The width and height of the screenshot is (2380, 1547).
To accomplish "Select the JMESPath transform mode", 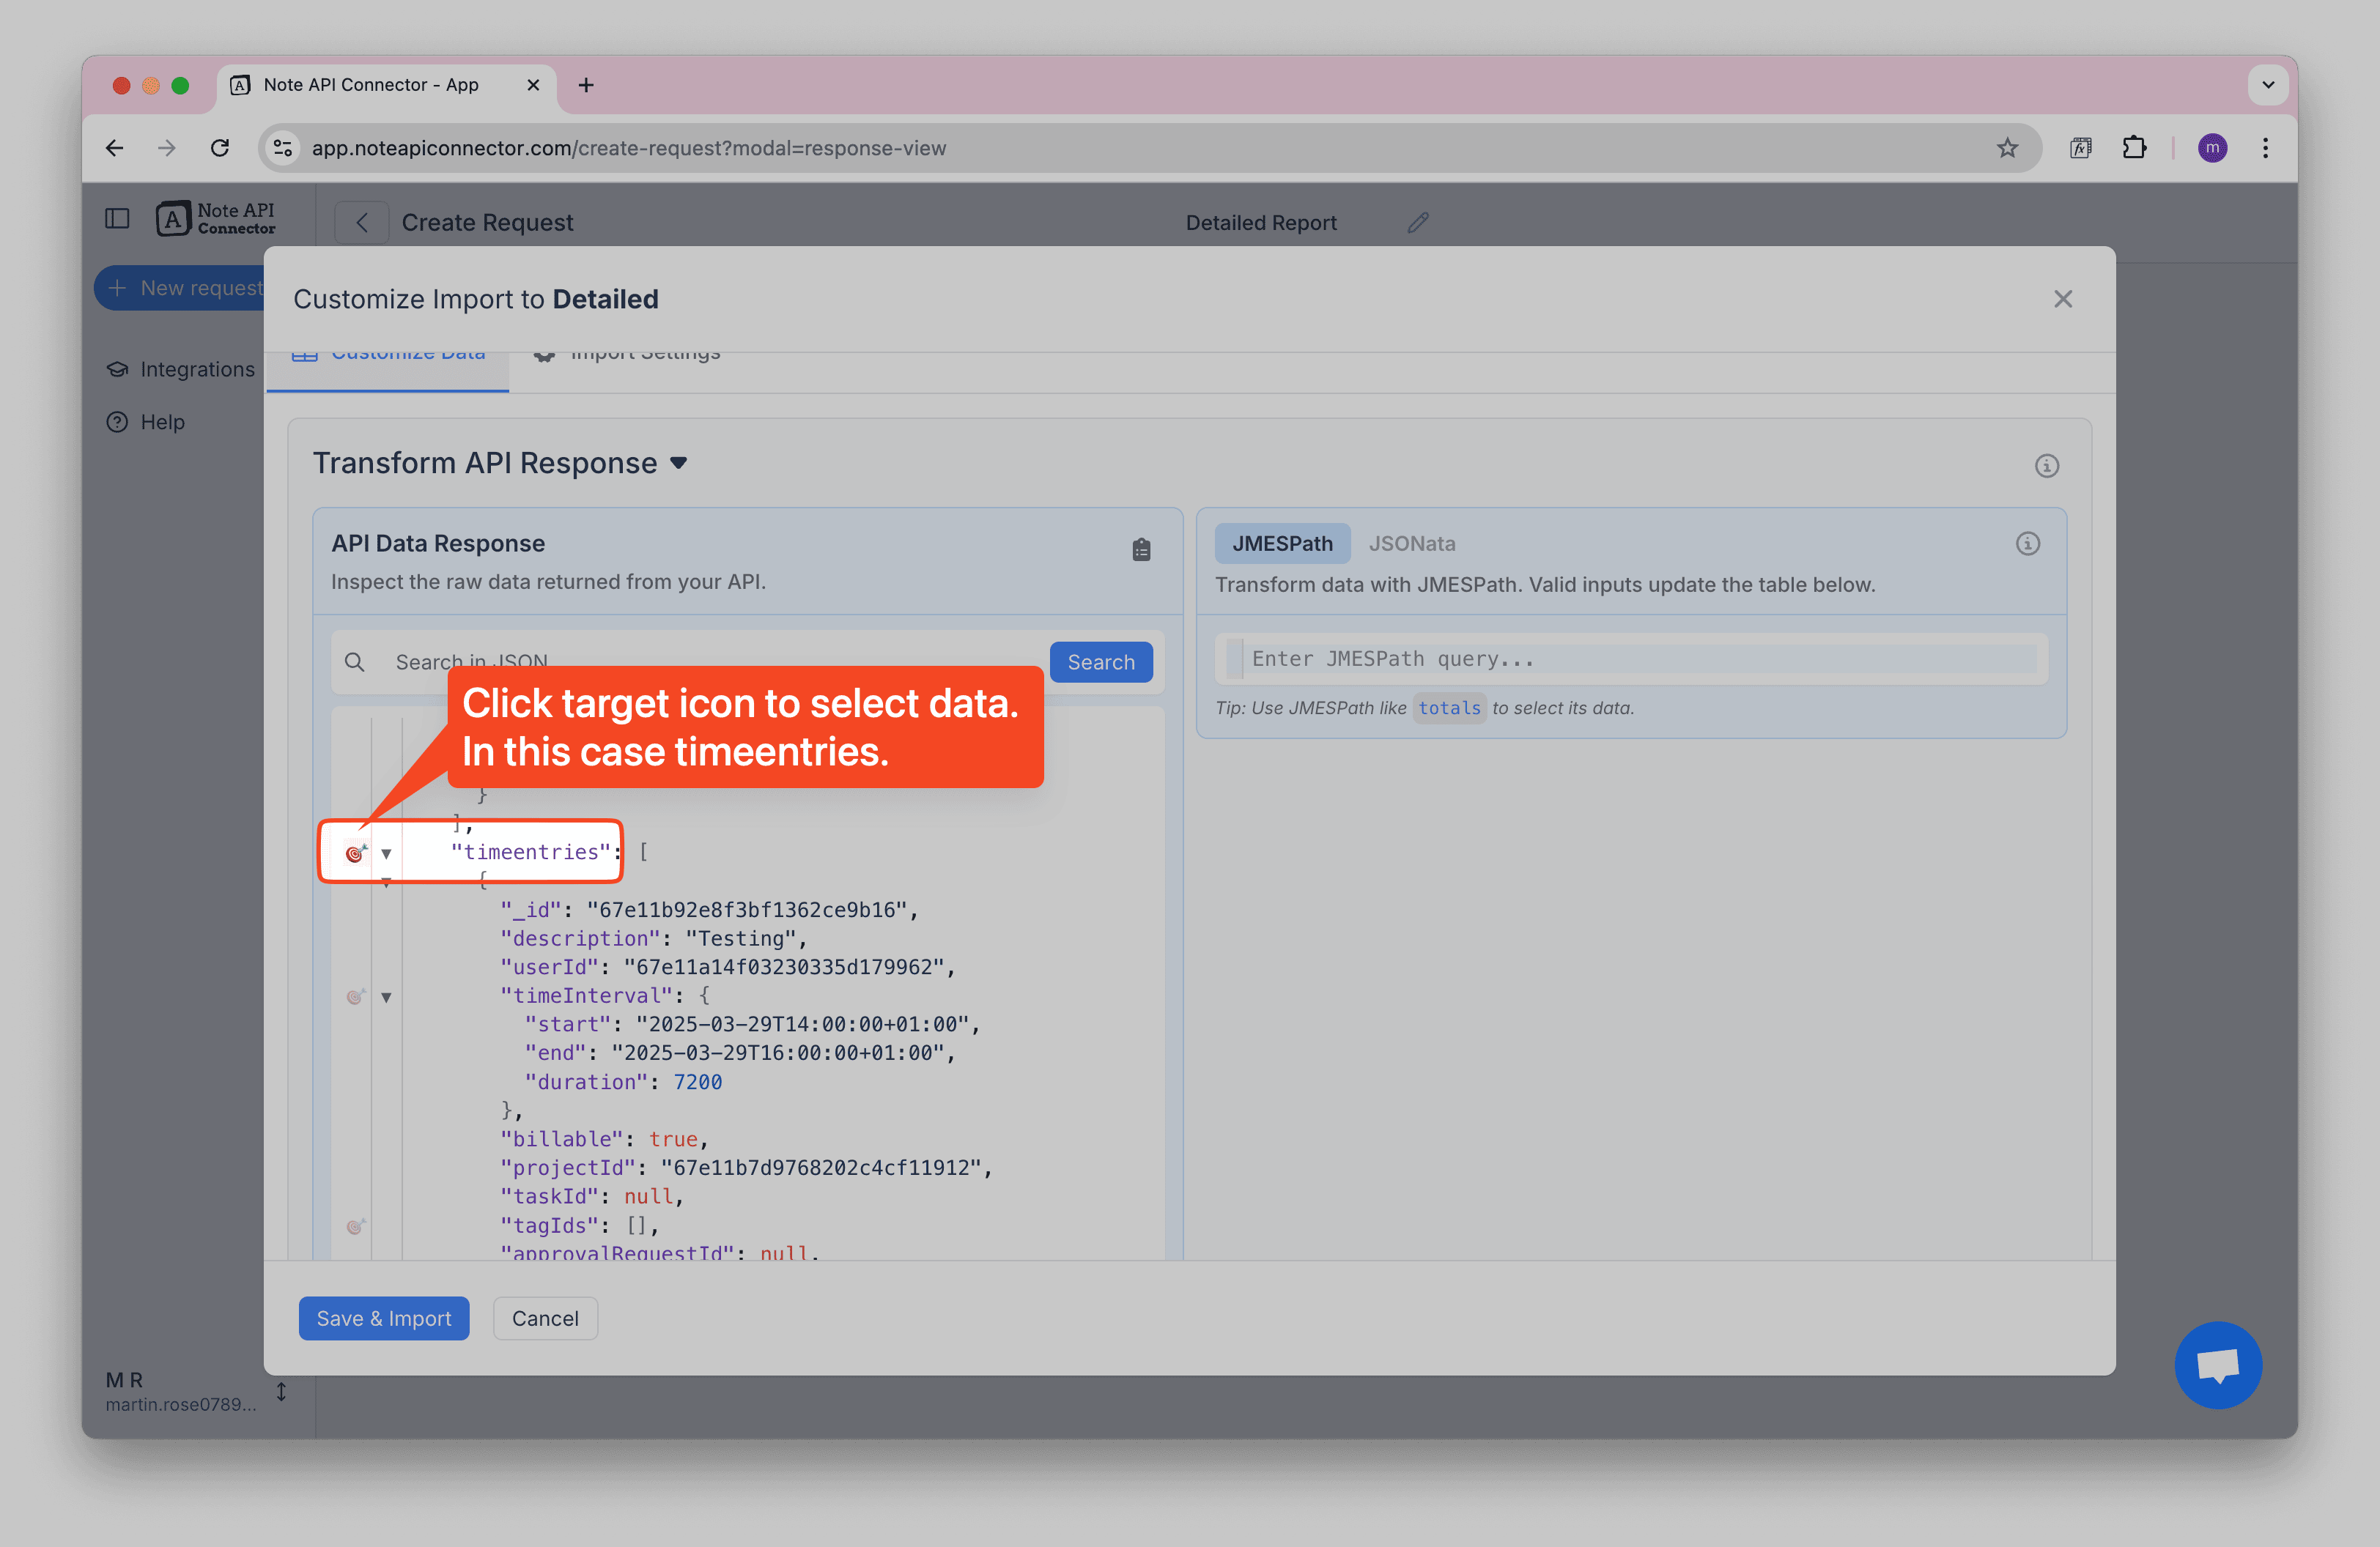I will (x=1281, y=544).
